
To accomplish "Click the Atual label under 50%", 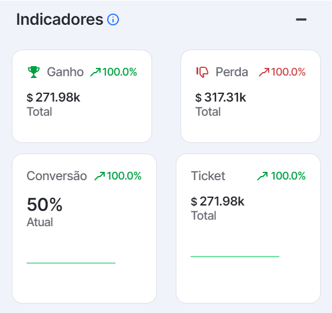I will (x=40, y=222).
